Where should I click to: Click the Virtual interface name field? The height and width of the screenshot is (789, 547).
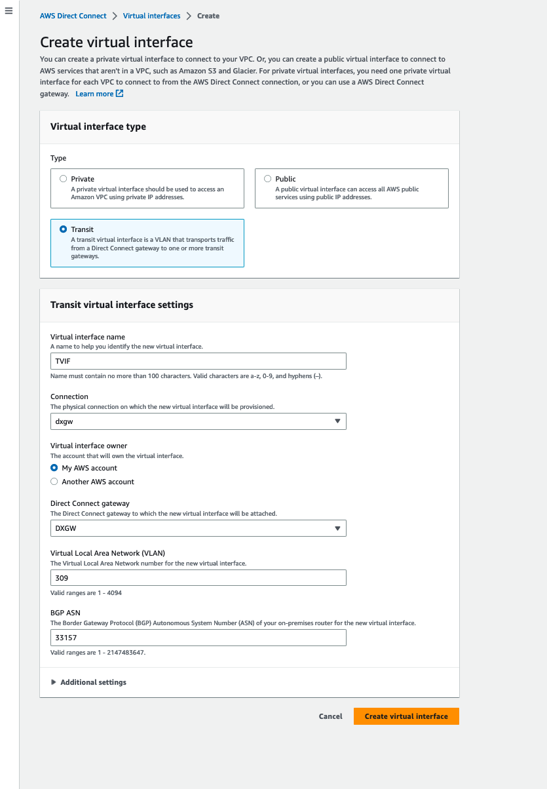(x=198, y=361)
